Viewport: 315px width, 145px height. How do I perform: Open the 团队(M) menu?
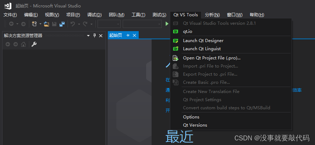click(116, 15)
